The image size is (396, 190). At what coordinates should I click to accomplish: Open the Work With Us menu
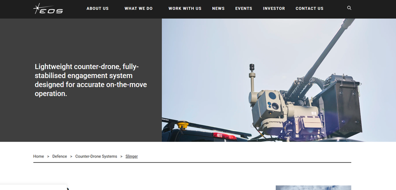[x=185, y=8]
